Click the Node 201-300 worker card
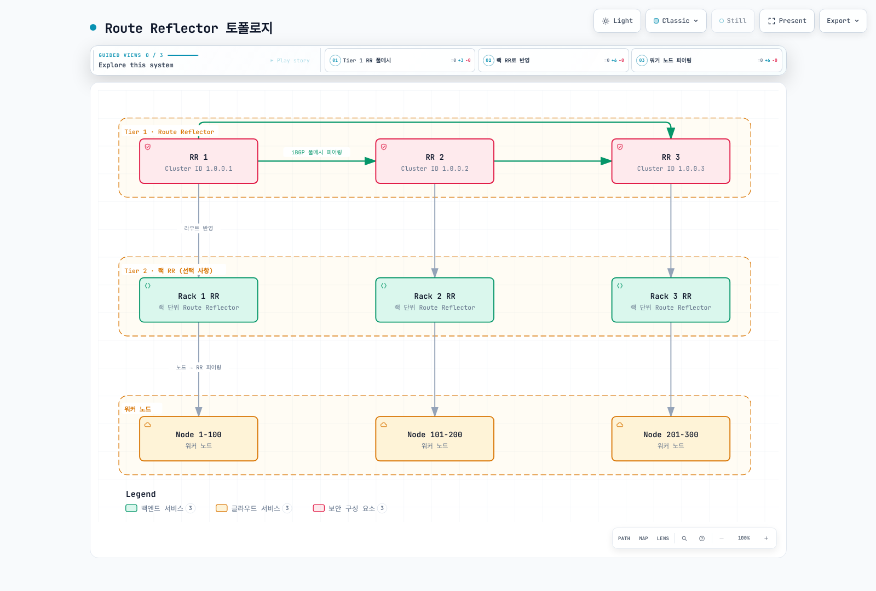This screenshot has width=876, height=591. click(x=671, y=439)
